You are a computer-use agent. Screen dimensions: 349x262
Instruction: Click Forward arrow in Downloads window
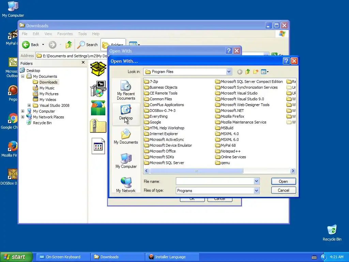(x=52, y=45)
